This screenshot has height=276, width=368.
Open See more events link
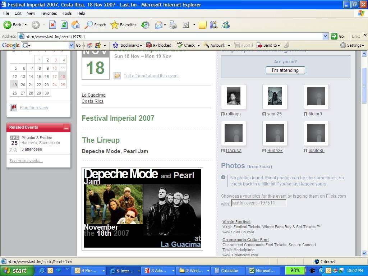click(26, 161)
